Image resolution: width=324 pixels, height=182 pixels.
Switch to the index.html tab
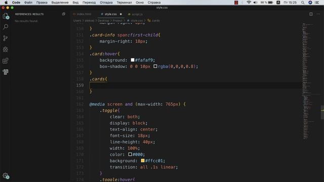82,14
